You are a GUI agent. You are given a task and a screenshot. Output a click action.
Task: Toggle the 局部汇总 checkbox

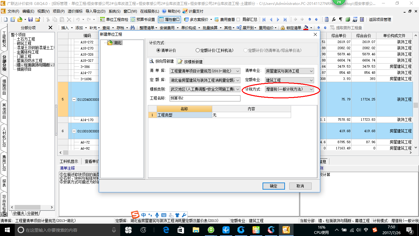click(238, 19)
